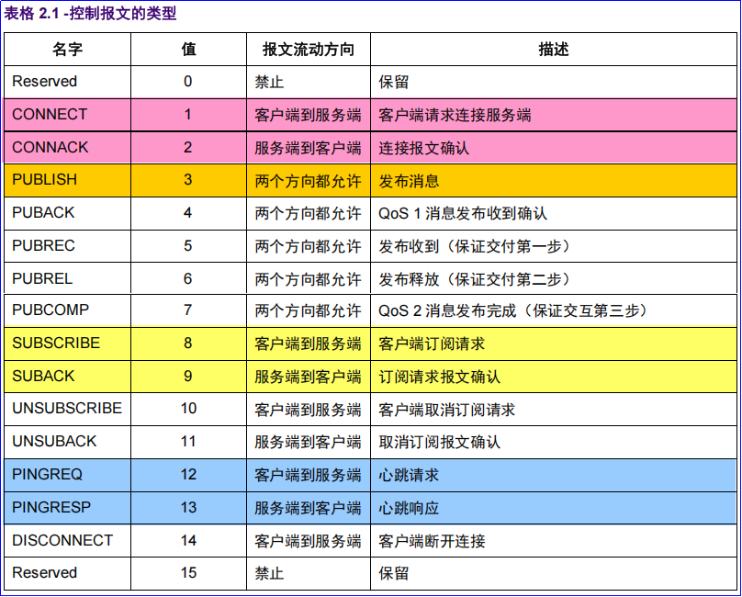The width and height of the screenshot is (742, 597).
Task: Select the header cell 描述
Action: [553, 50]
